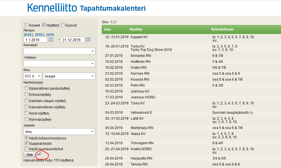Tick Kansainvälinen näyttely checkbox
The height and width of the screenshot is (168, 281).
[26, 107]
